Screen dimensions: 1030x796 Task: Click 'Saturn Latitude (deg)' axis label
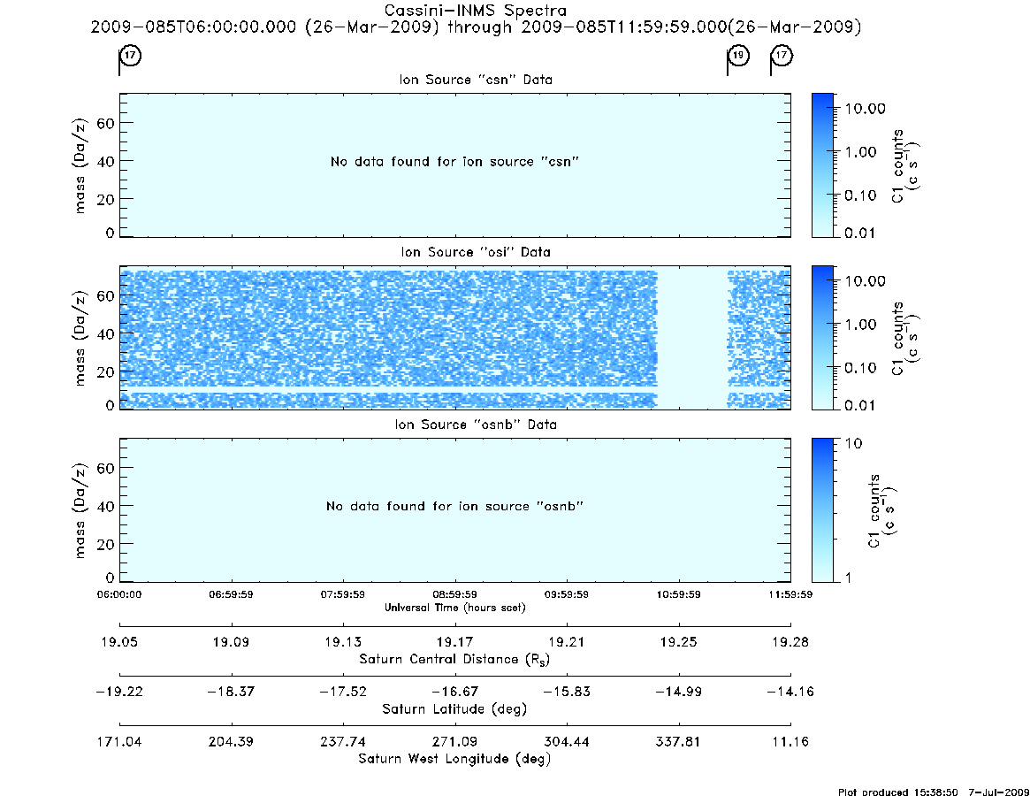point(454,709)
